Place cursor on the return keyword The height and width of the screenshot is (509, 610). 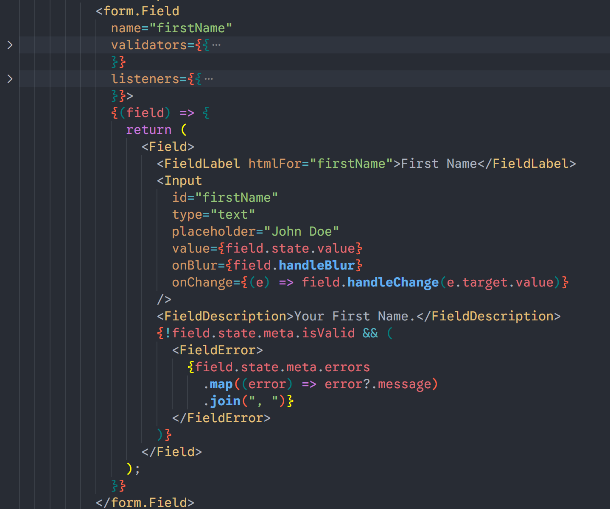click(148, 130)
